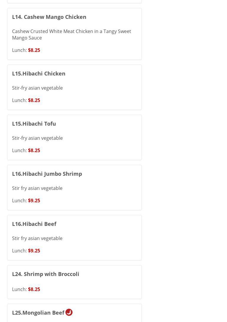This screenshot has width=227, height=322.
Task: Click Hibachi Beef's stir fry vegetable description
Action: pyautogui.click(x=37, y=238)
